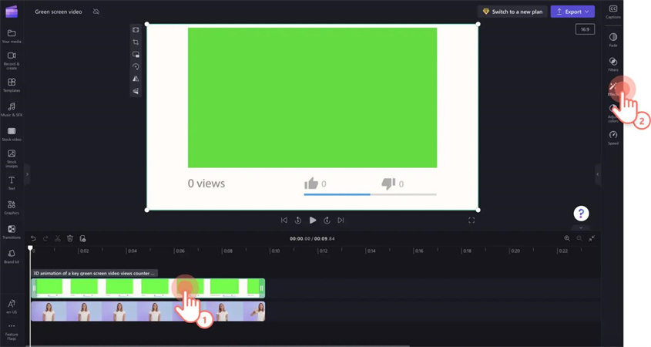Collapse the left sidebar panel arrow

27,174
